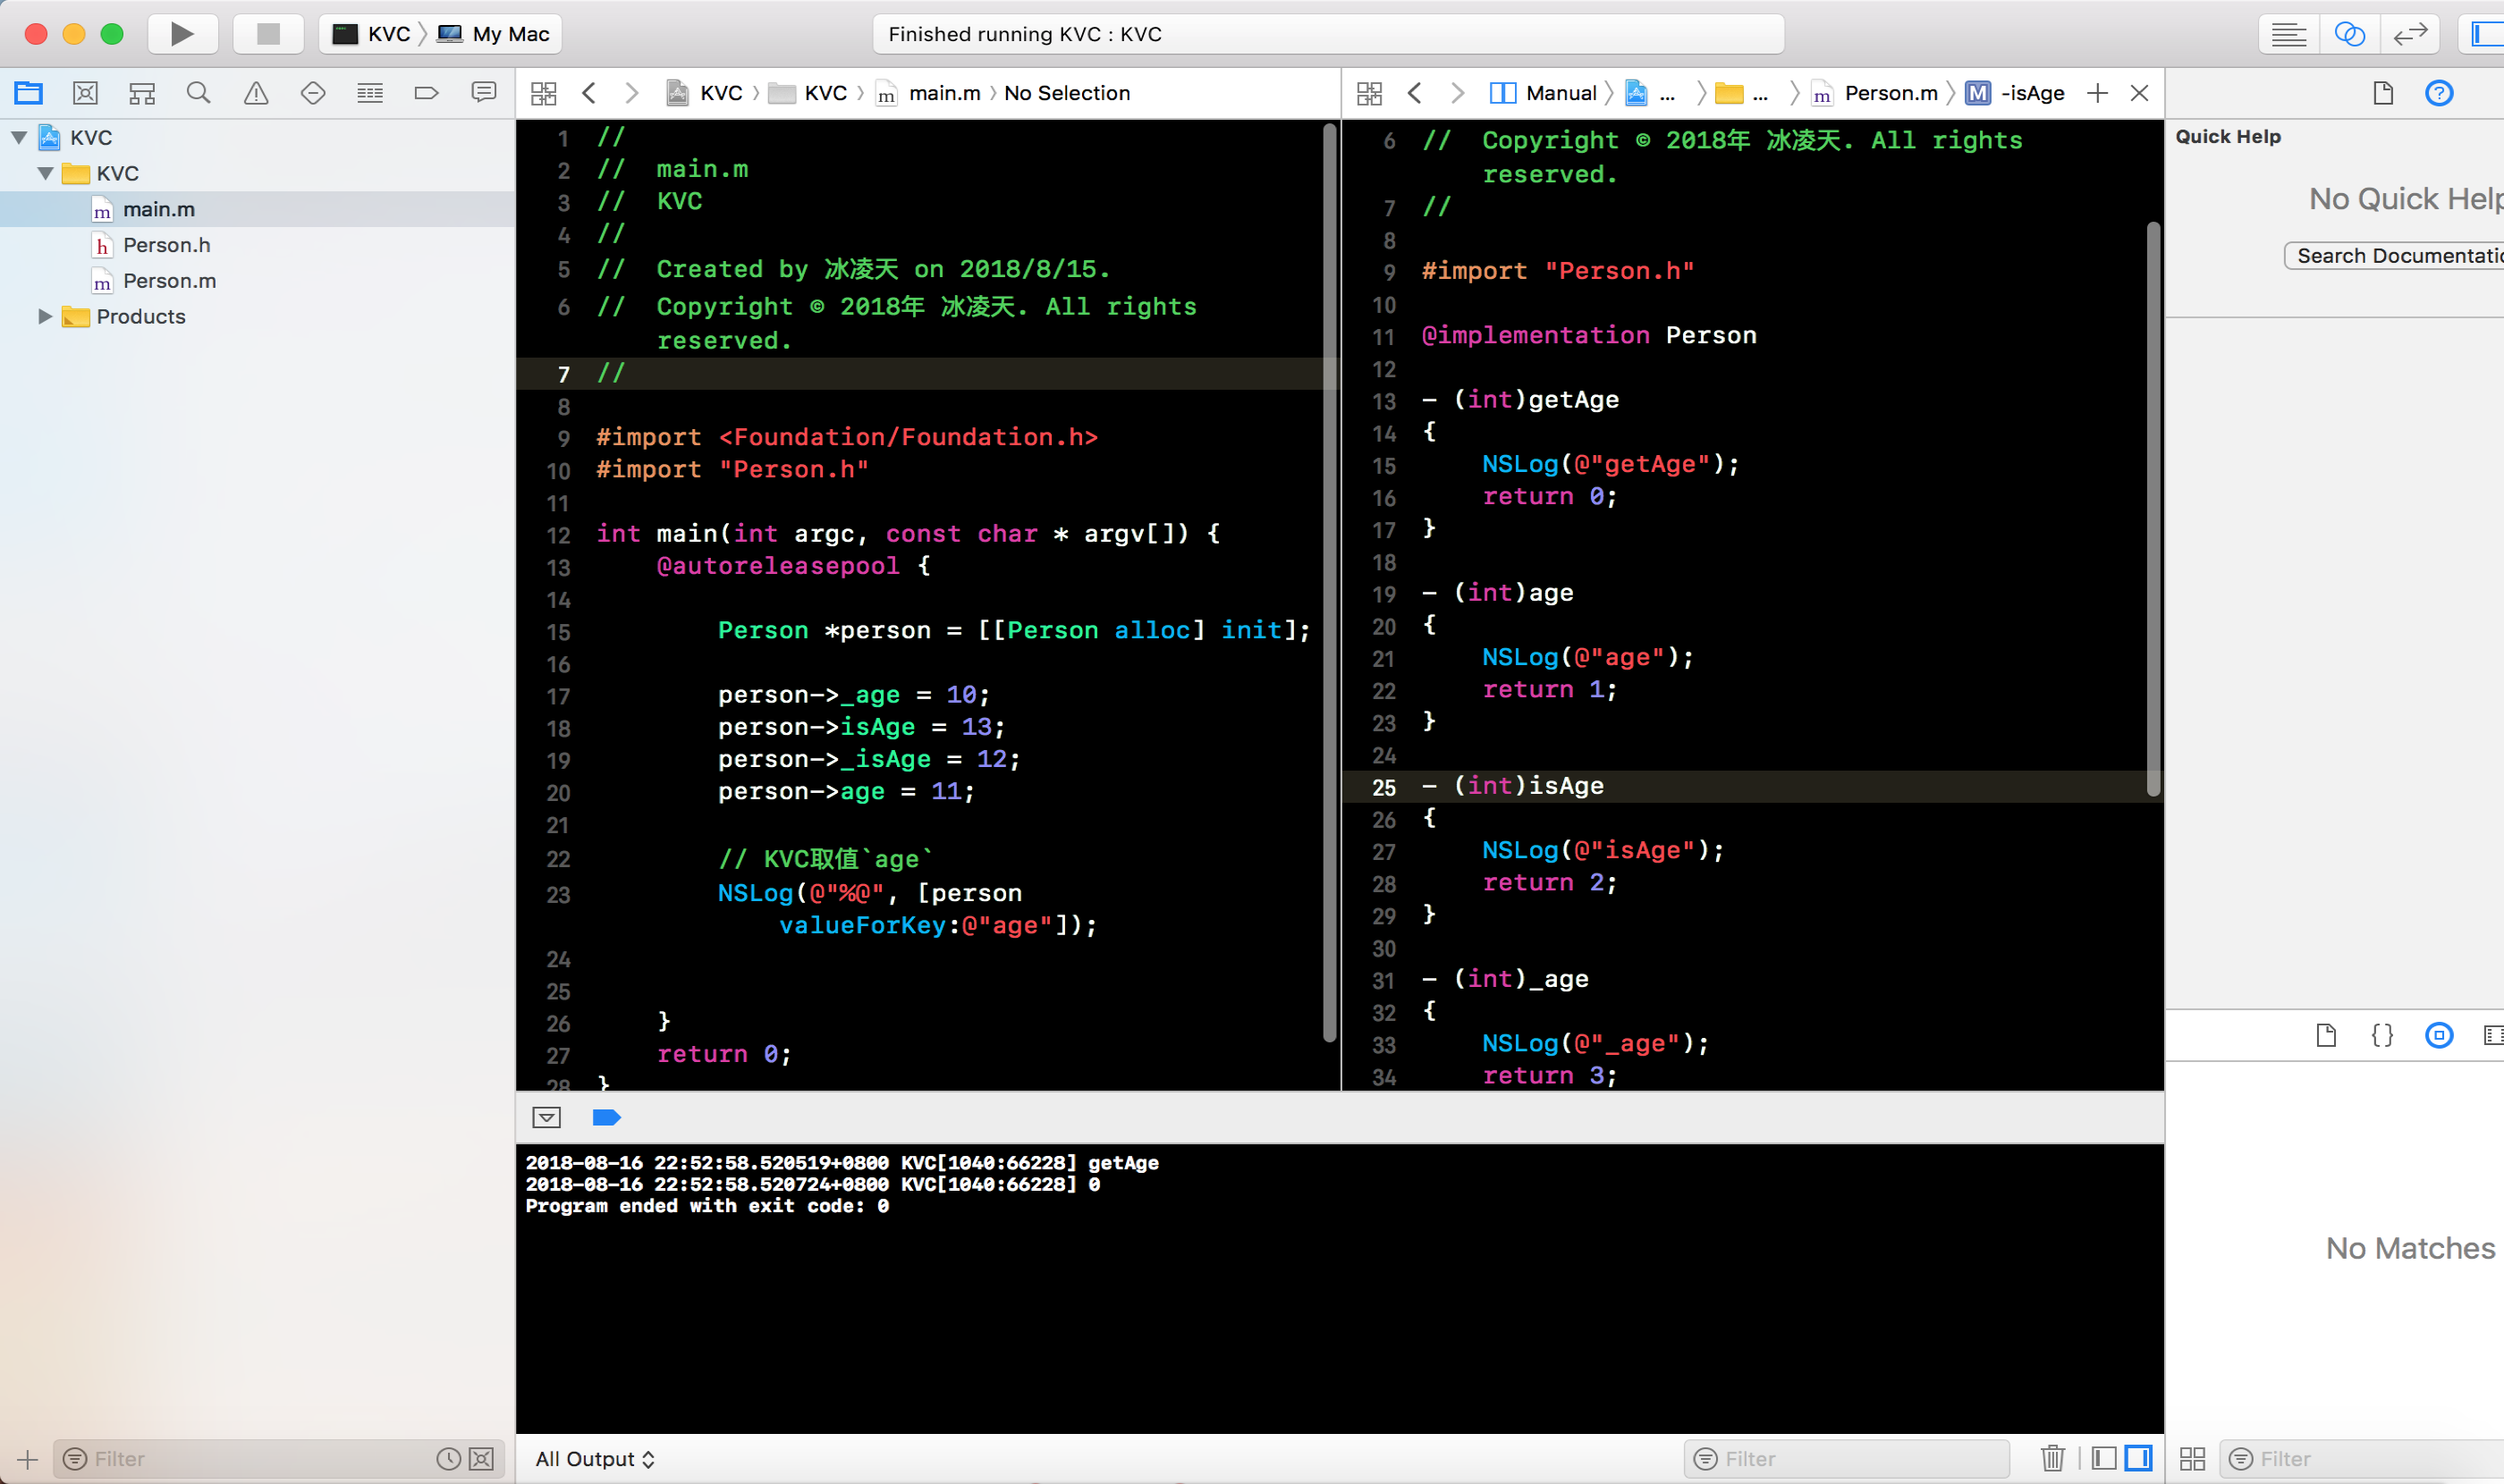
Task: Open the Manual assistant mode menu
Action: click(1560, 93)
